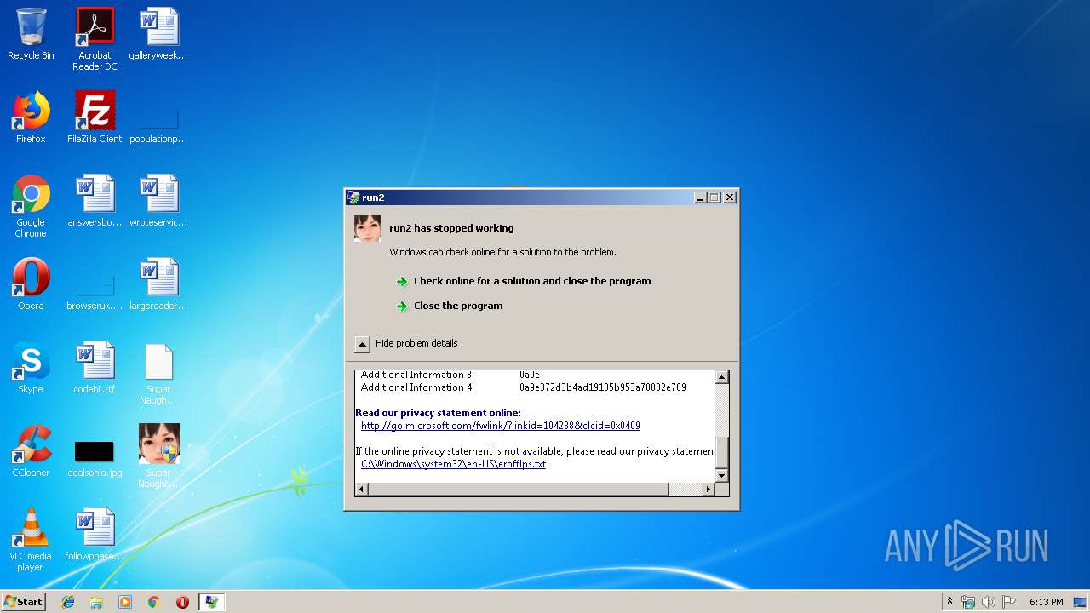Select the wroteservic Word document
This screenshot has width=1090, height=613.
(x=158, y=201)
